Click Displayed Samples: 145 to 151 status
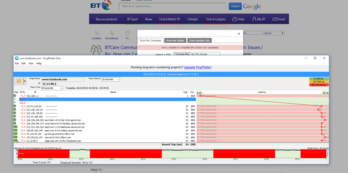This screenshot has height=173, width=348. click(x=76, y=162)
